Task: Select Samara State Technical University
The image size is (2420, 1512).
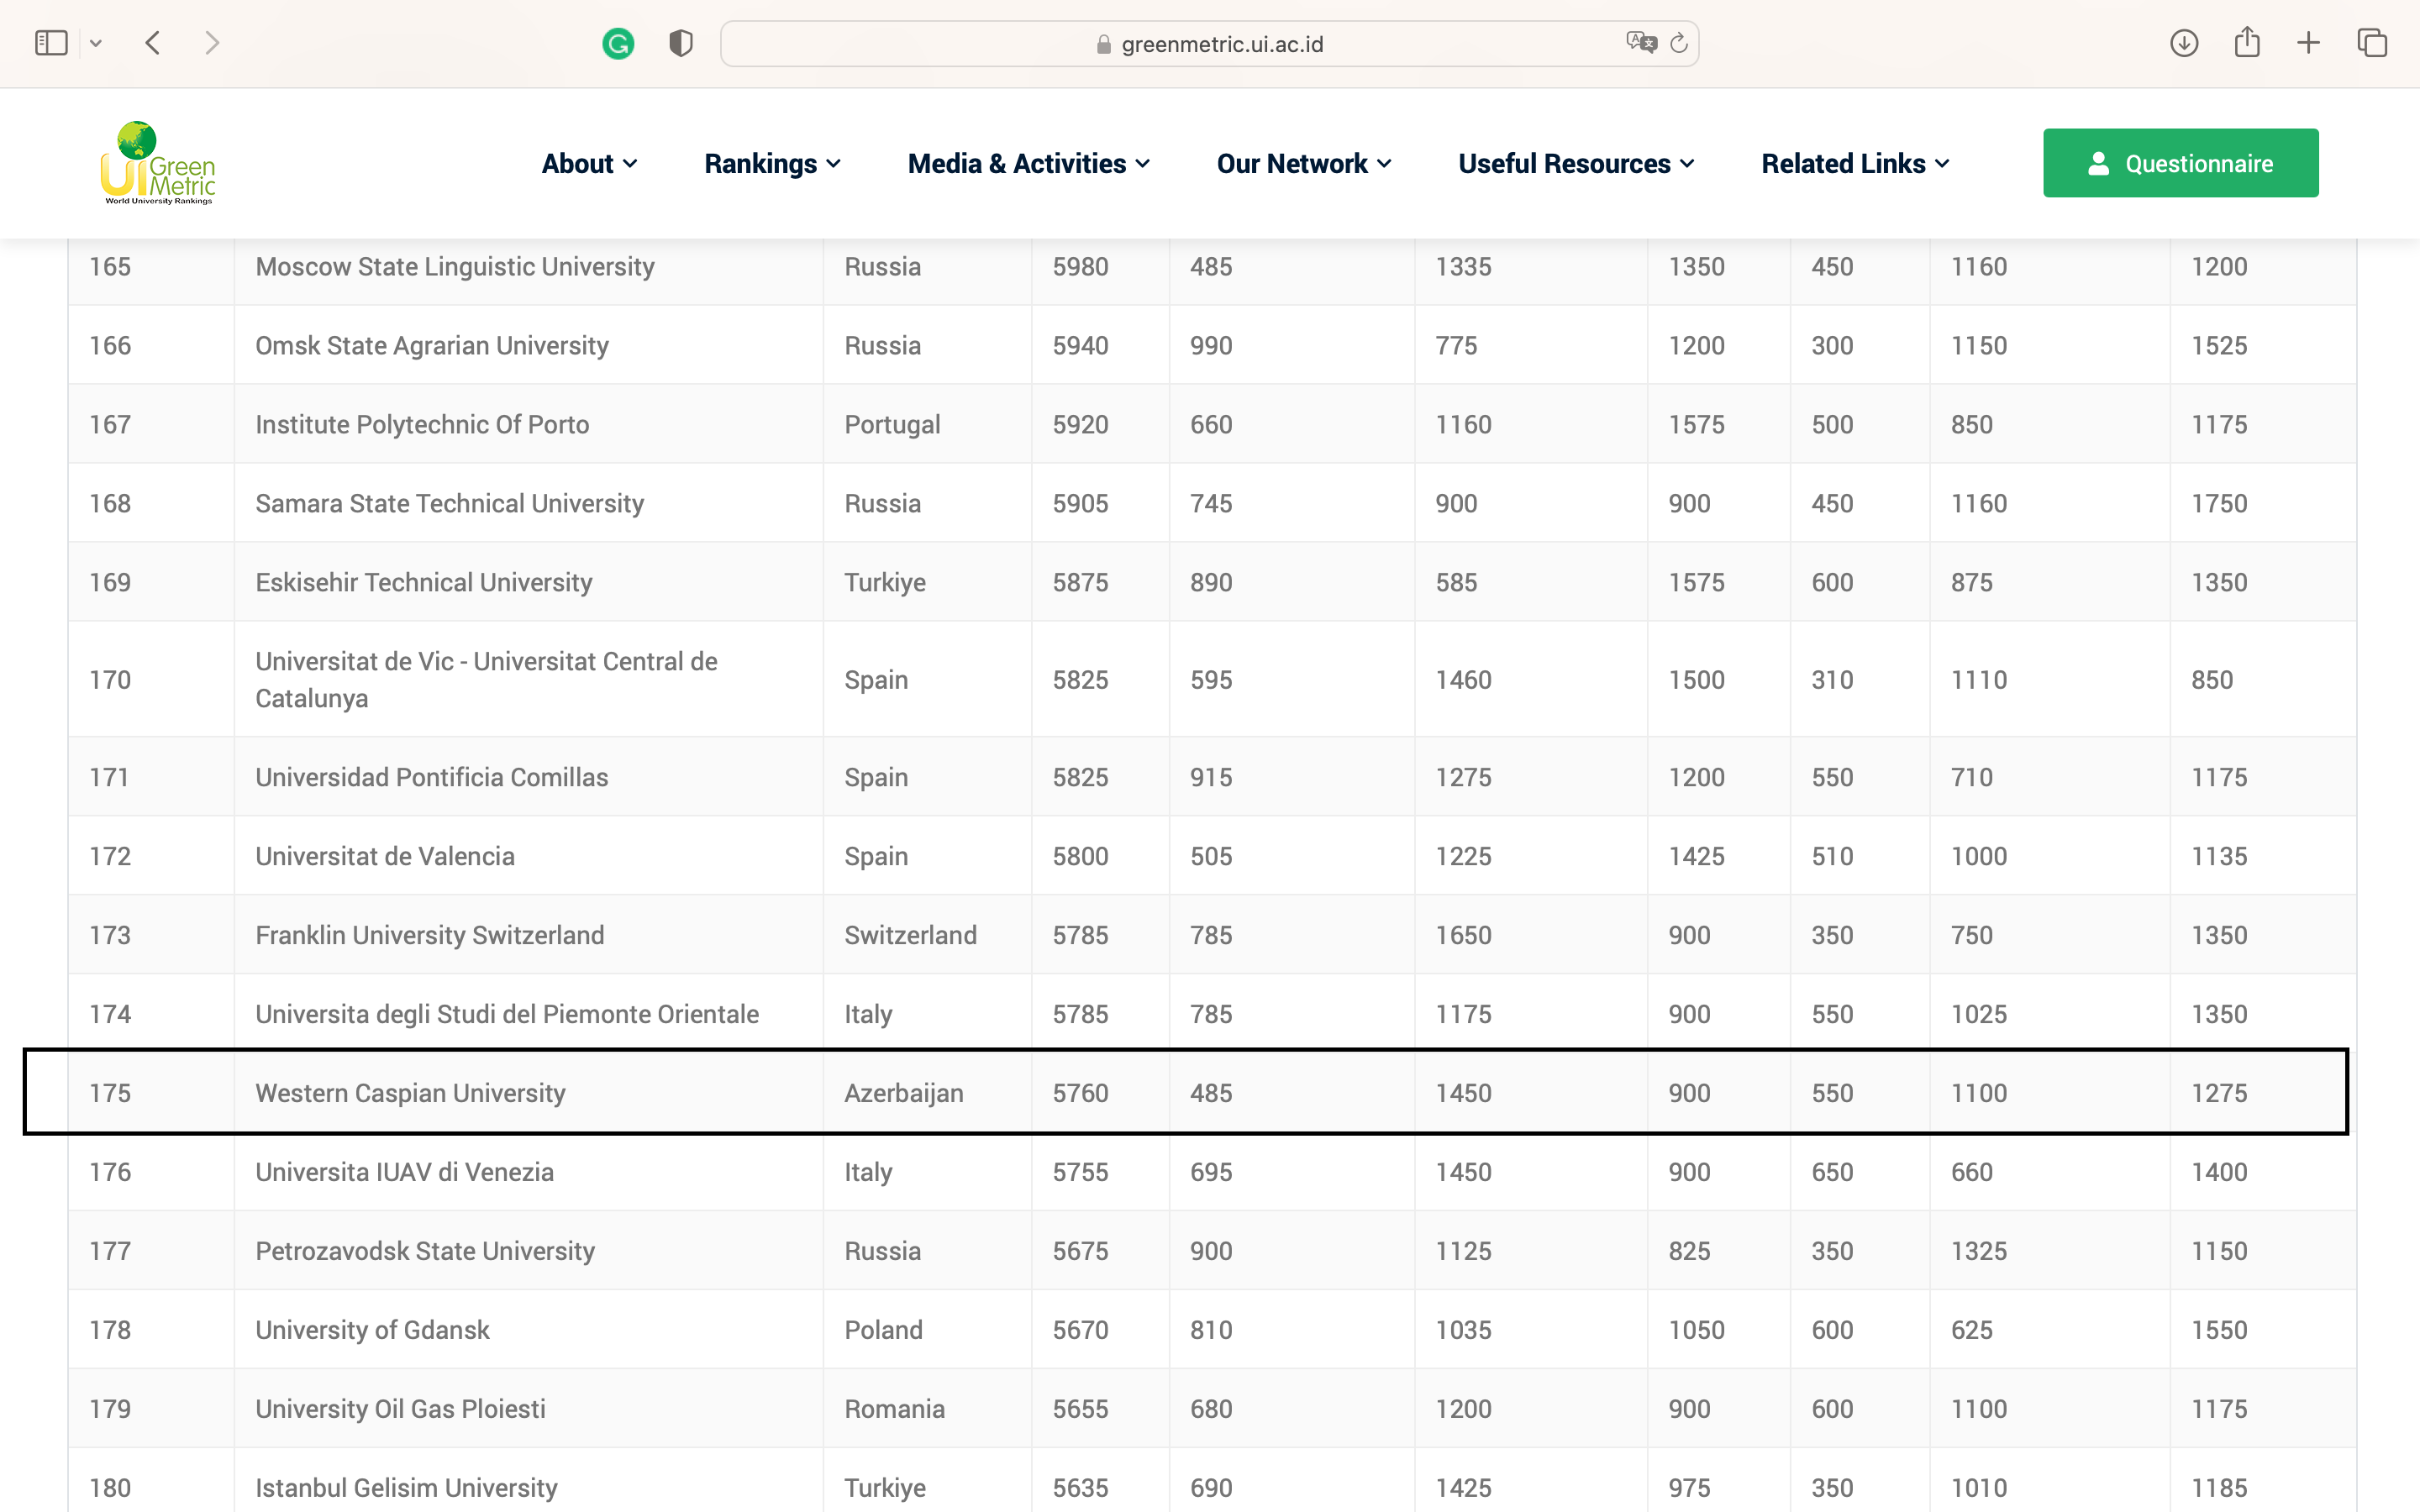Action: pyautogui.click(x=449, y=504)
